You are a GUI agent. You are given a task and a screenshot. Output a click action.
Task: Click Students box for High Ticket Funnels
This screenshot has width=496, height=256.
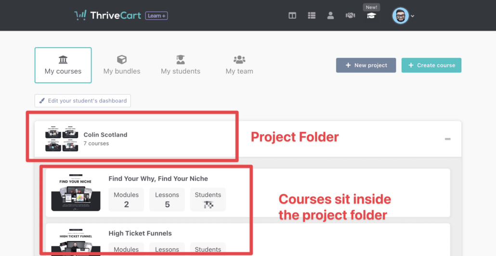(x=208, y=249)
